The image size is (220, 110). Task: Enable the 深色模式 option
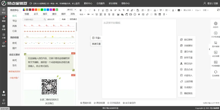point(68,19)
